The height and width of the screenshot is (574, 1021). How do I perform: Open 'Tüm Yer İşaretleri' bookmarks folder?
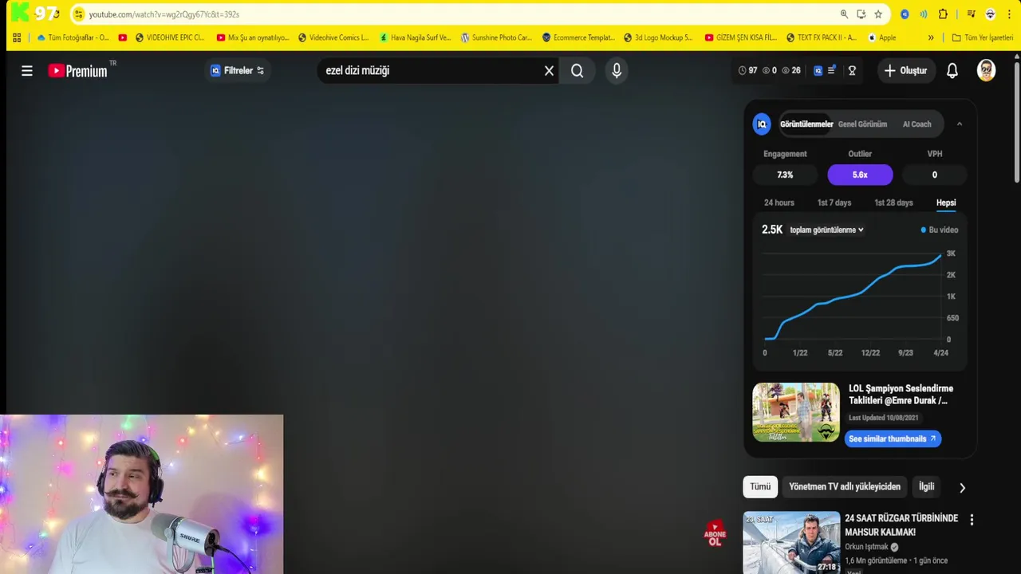point(982,37)
